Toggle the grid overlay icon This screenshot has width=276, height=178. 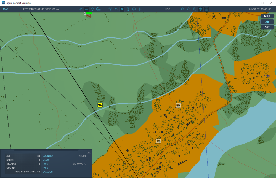pos(206,9)
